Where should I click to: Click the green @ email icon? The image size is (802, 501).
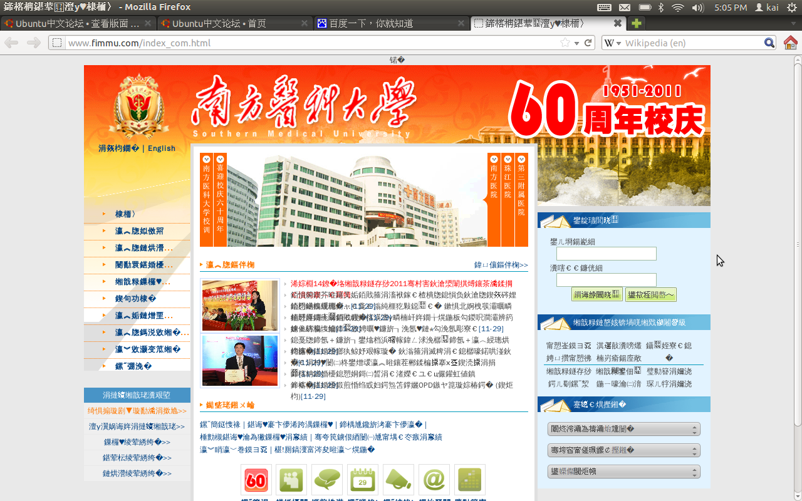click(x=434, y=480)
